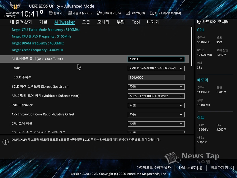This screenshot has width=237, height=178.
Task: Click 바로가기 키 button
Action: click(222, 168)
